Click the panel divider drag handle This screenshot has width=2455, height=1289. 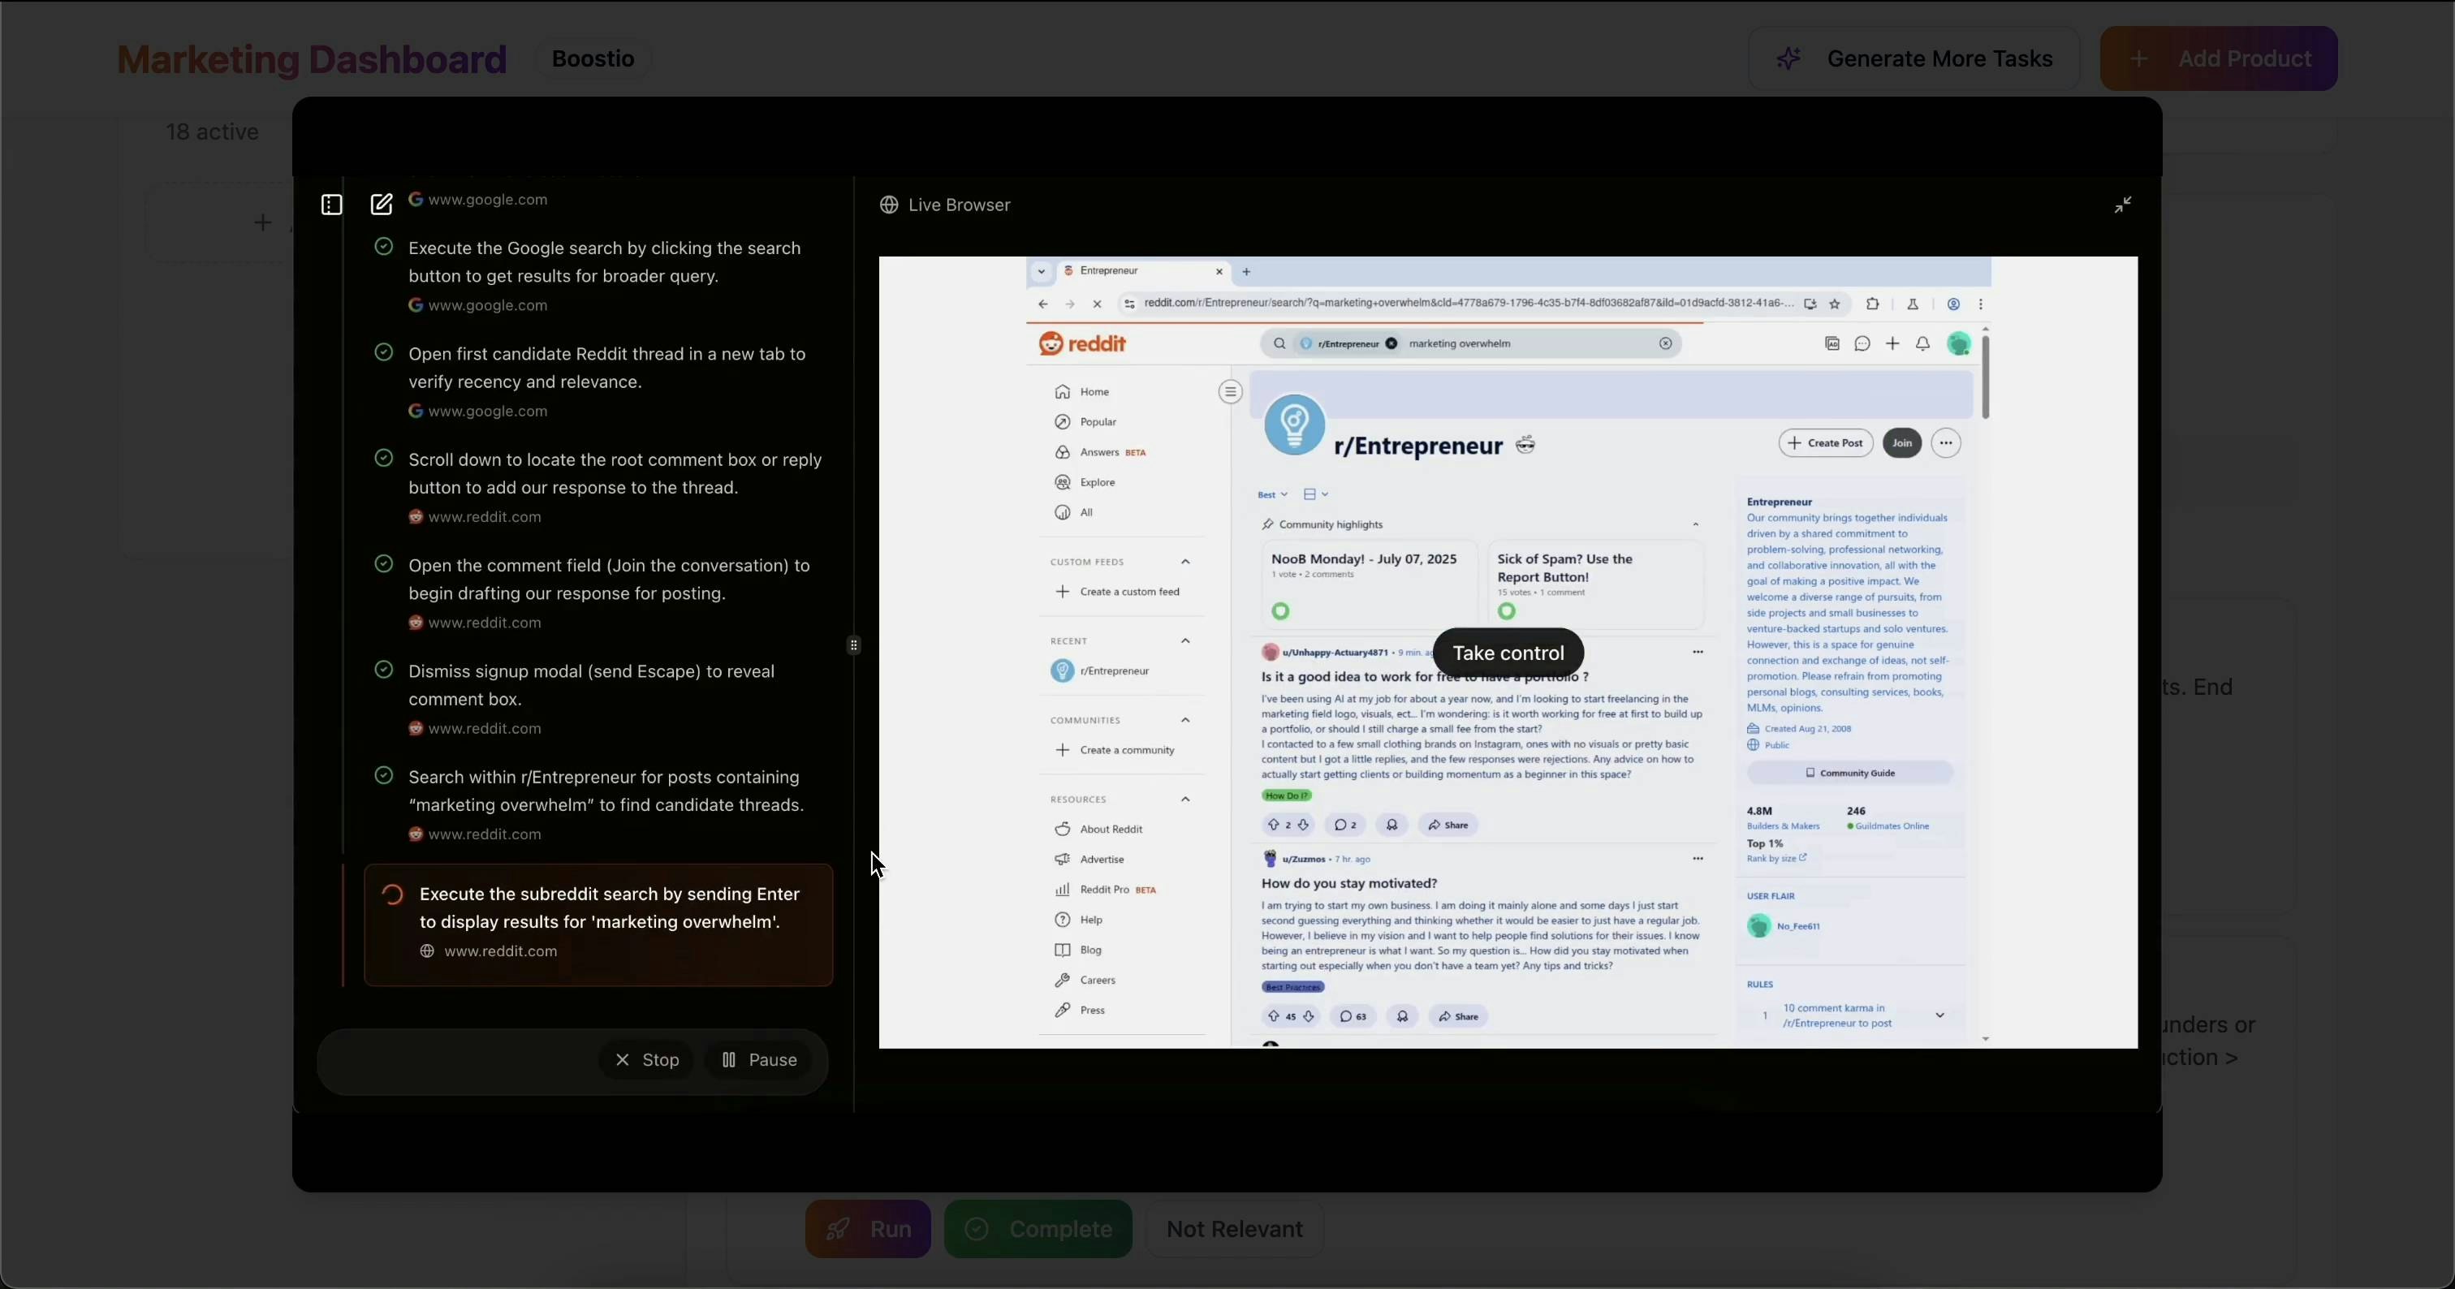tap(854, 645)
